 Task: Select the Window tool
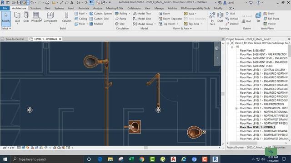(x=35, y=17)
